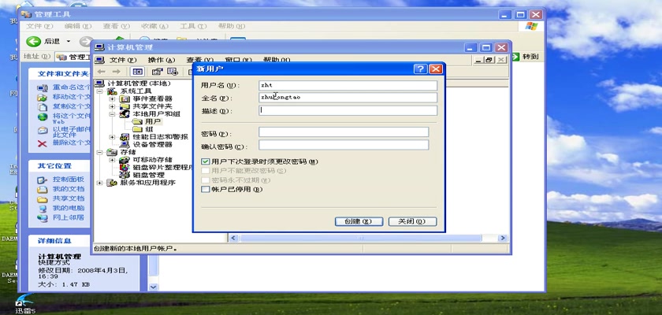
Task: Toggle 用户下次登录时须更改密码 checkbox
Action: tap(205, 161)
